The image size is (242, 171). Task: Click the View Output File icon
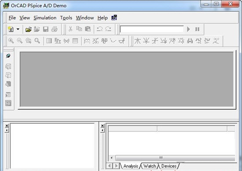[x=8, y=75]
